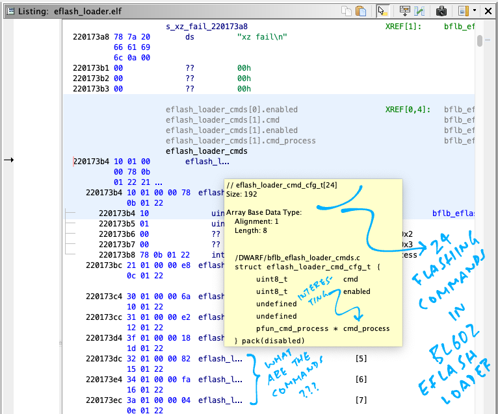Select the array element labeled [6]
The image size is (498, 414).
pyautogui.click(x=361, y=379)
